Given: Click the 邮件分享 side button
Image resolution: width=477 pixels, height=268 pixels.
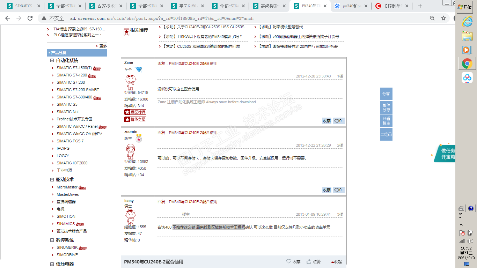Looking at the screenshot, I should (x=386, y=107).
